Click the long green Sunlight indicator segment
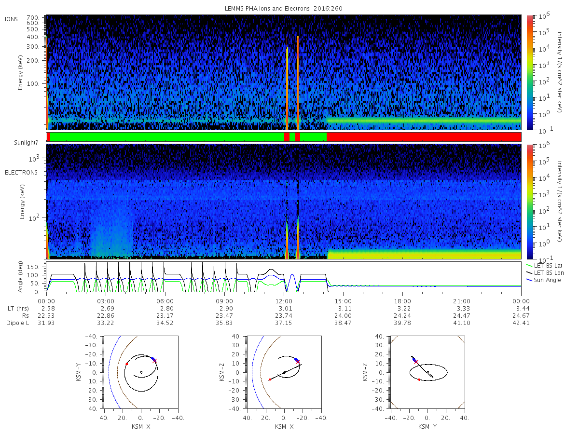This screenshot has width=579, height=434. (167, 137)
